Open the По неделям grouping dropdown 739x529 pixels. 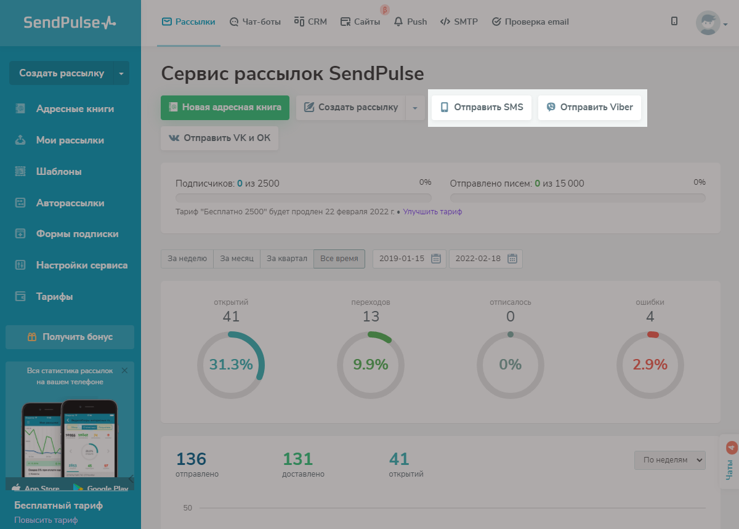pos(670,459)
